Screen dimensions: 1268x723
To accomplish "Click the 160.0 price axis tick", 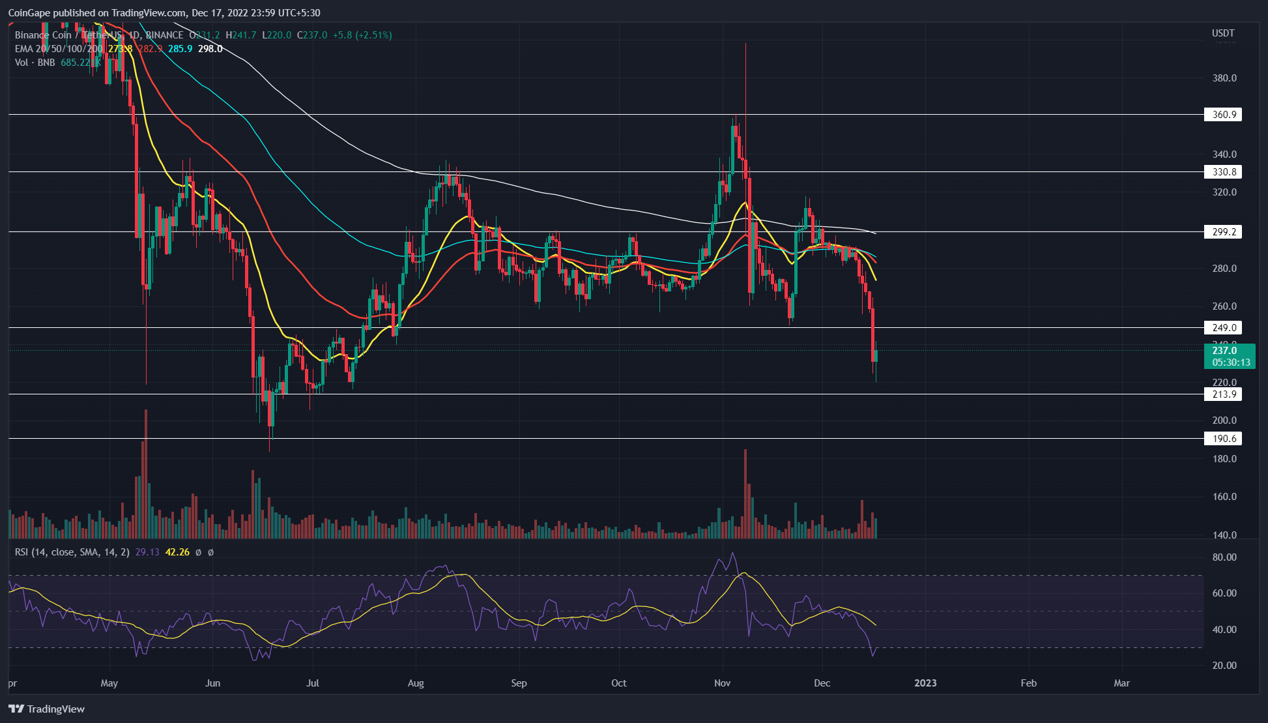I will (1224, 497).
